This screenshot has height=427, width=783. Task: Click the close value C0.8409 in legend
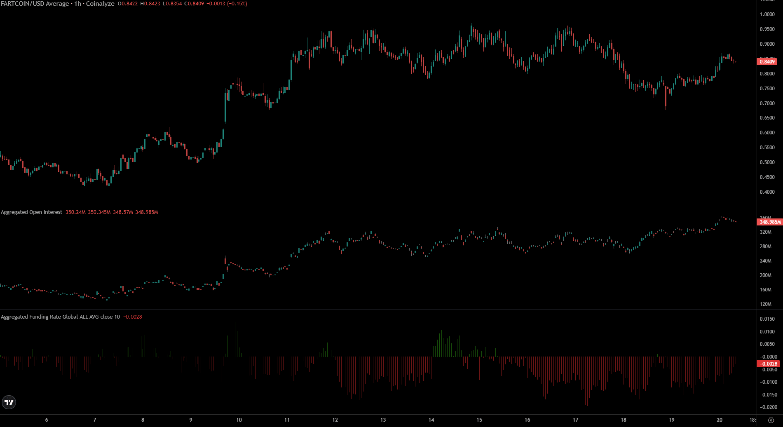pos(194,4)
